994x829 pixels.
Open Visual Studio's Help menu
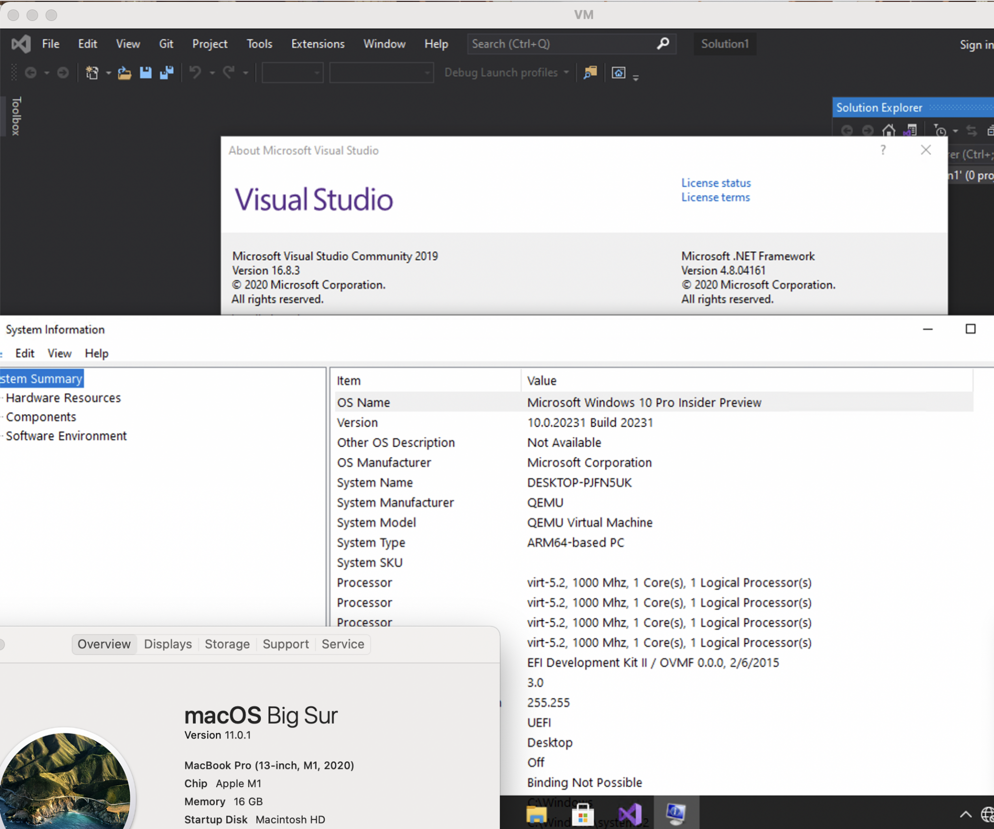[436, 44]
